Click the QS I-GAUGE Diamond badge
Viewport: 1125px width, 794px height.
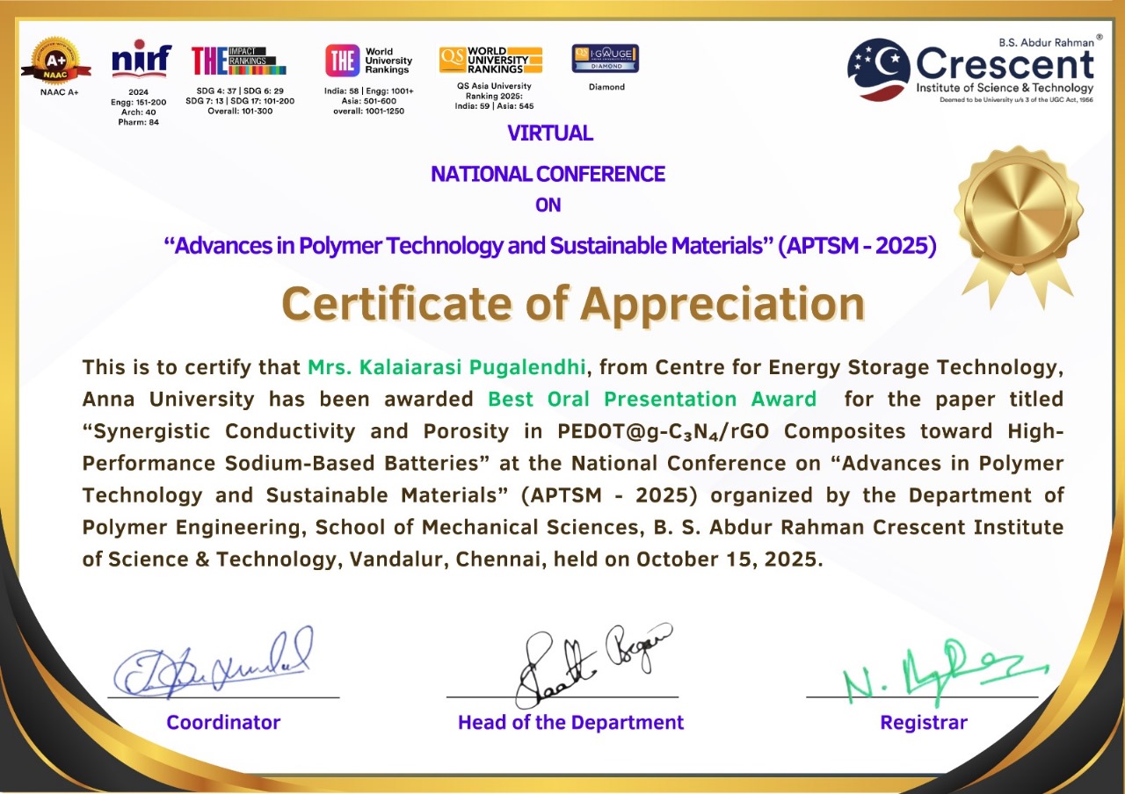606,59
